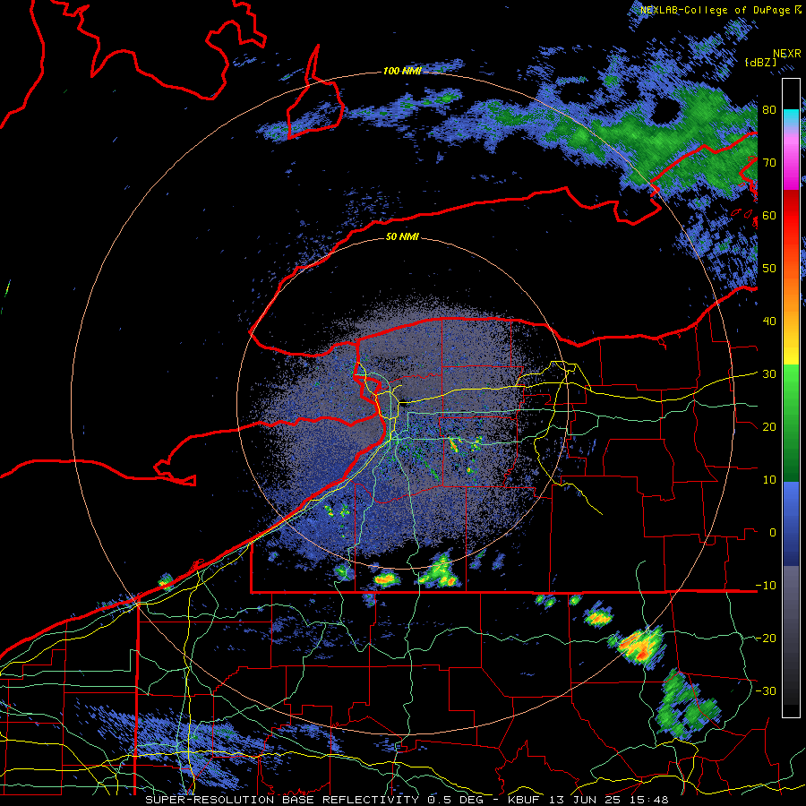Click the "[dBZ]" units label
This screenshot has height=806, width=806.
tap(760, 62)
